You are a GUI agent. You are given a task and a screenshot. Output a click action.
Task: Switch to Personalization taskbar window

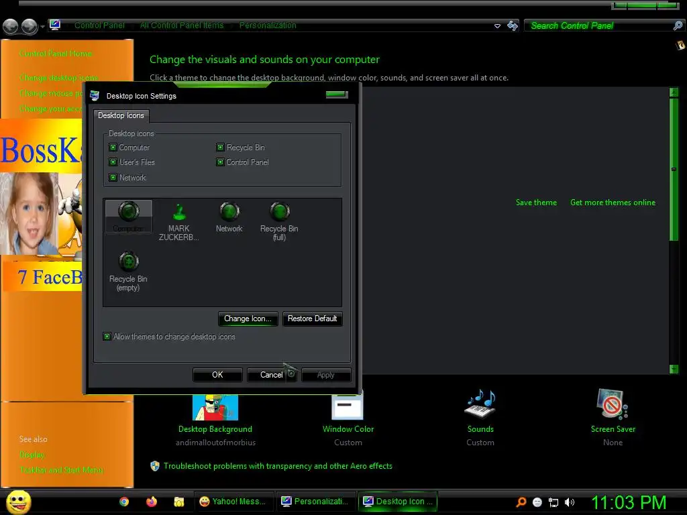(316, 502)
